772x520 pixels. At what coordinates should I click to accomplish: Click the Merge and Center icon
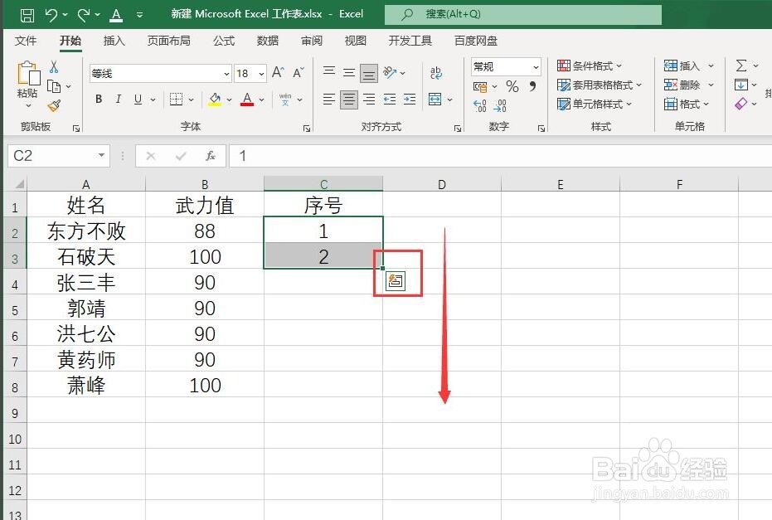pyautogui.click(x=435, y=100)
